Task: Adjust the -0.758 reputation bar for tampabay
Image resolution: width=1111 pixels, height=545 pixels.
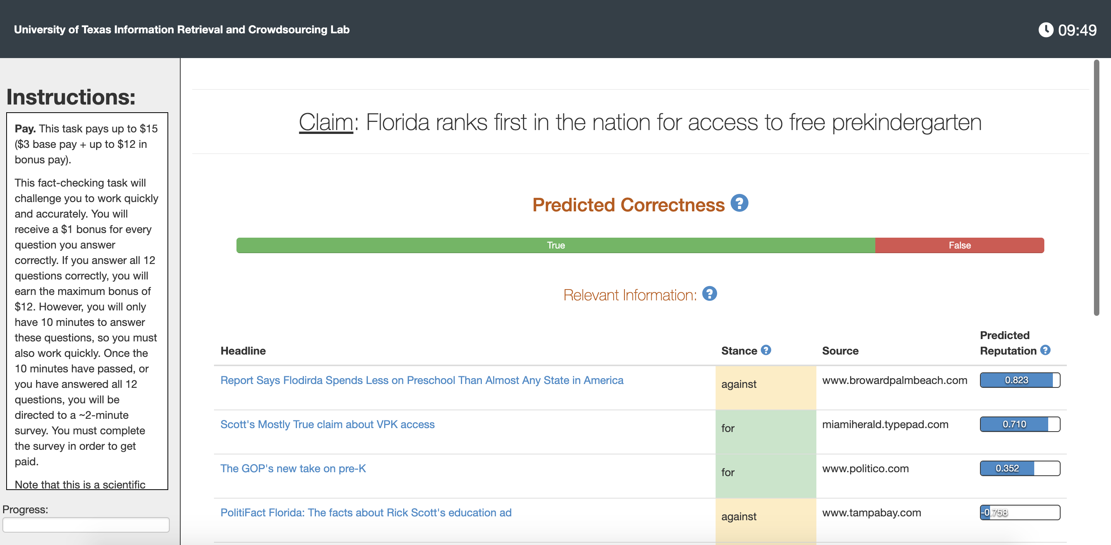Action: point(1020,513)
